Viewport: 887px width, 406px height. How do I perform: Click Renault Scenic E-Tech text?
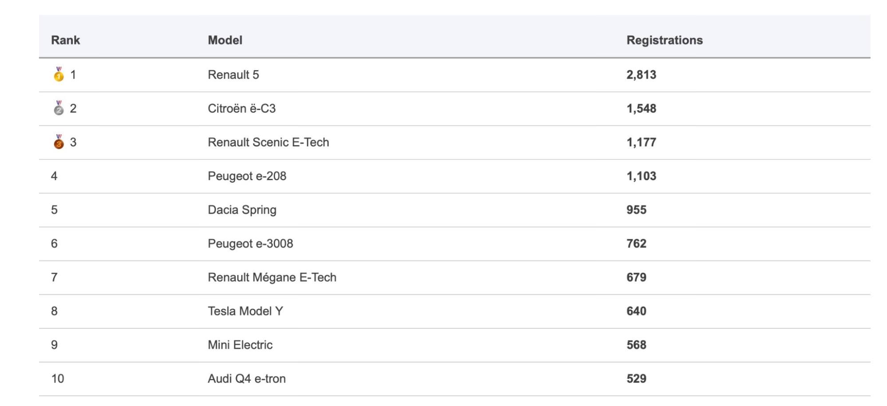(x=268, y=142)
